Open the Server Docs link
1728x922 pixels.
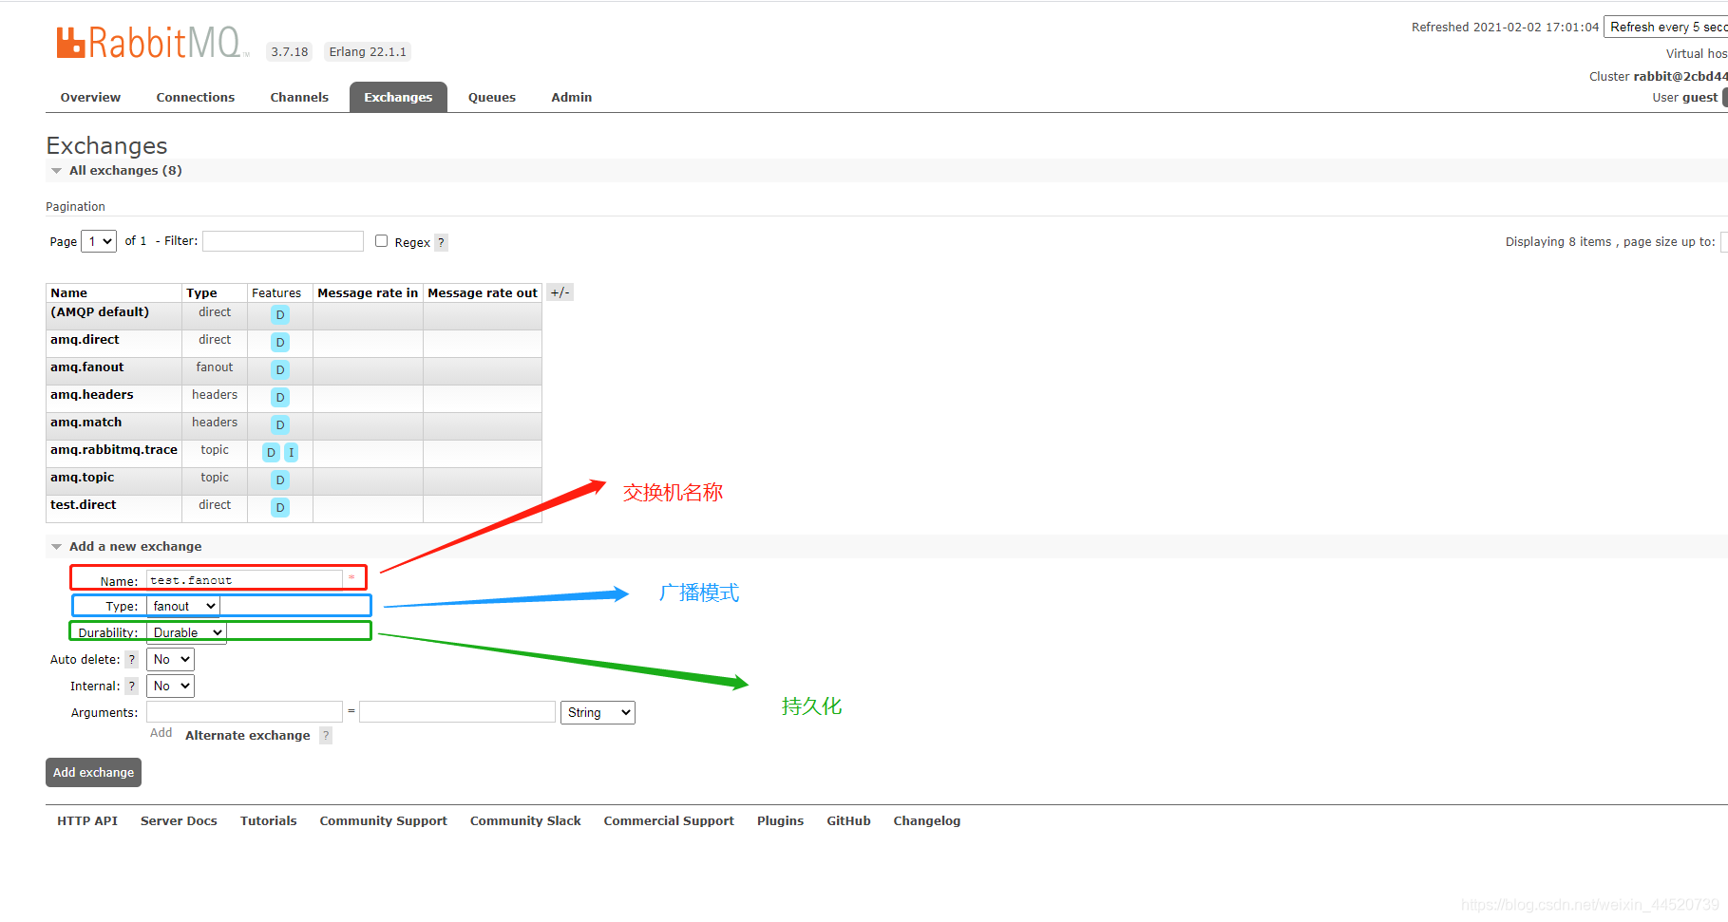point(179,821)
